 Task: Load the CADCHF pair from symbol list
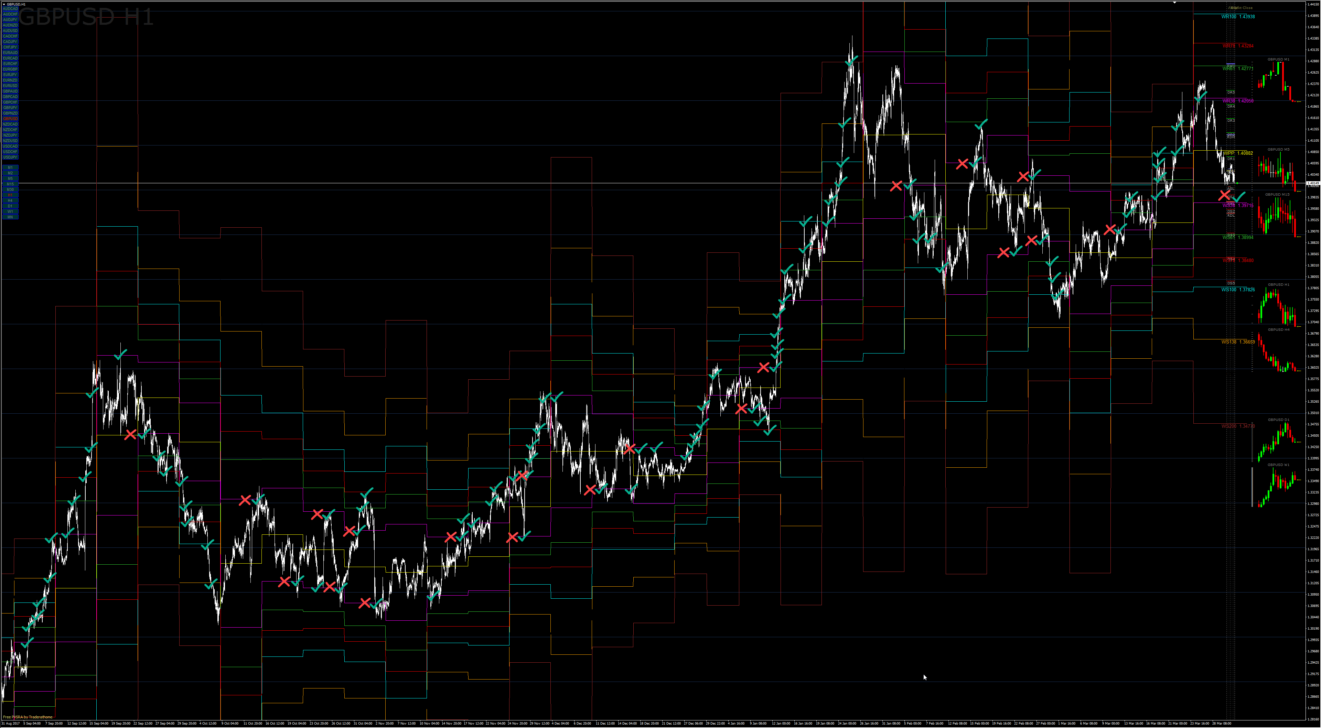(x=10, y=36)
